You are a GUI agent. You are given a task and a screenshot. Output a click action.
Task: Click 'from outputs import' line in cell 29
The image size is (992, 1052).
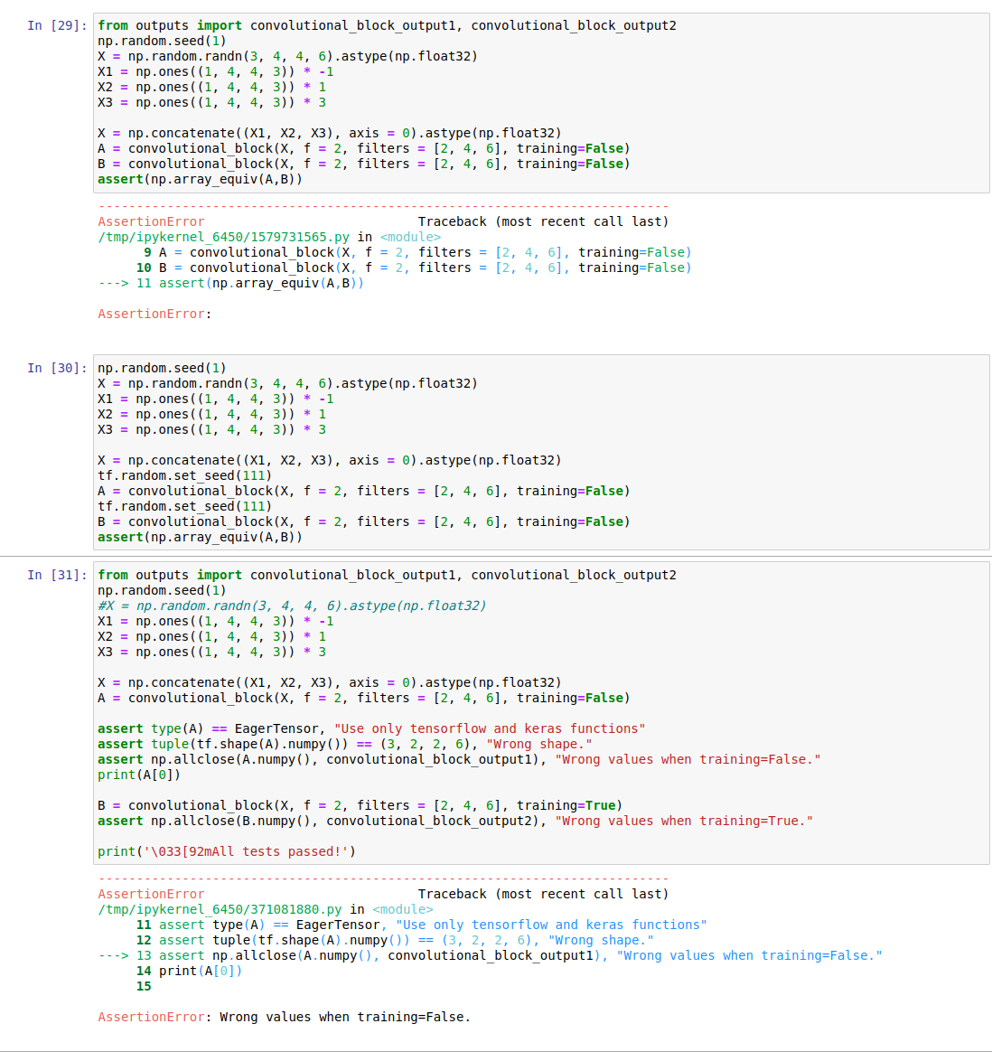[x=387, y=25]
